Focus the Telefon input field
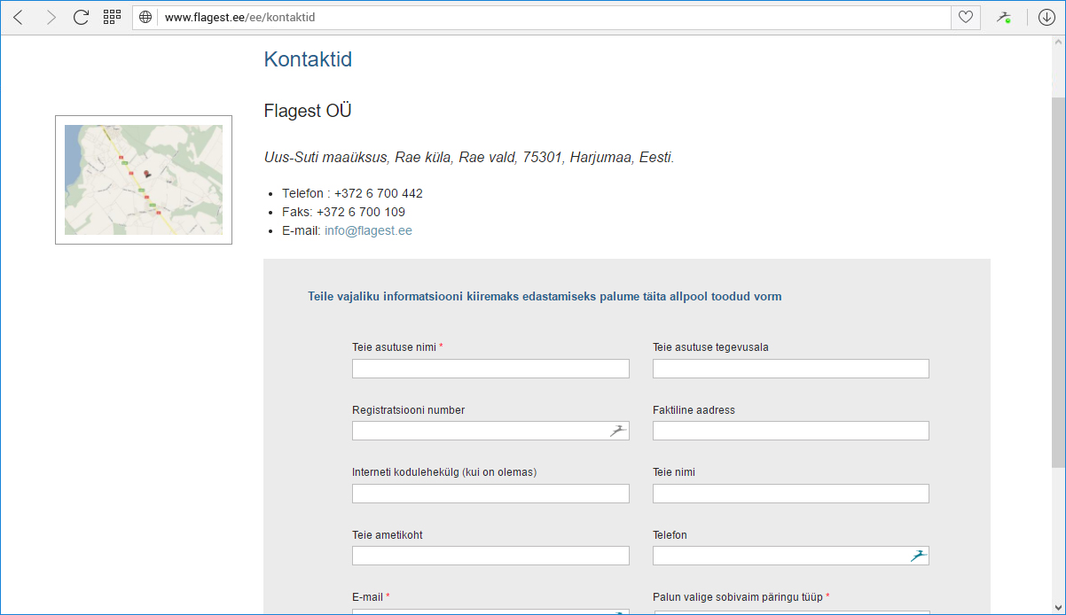The height and width of the screenshot is (615, 1066). click(x=791, y=556)
